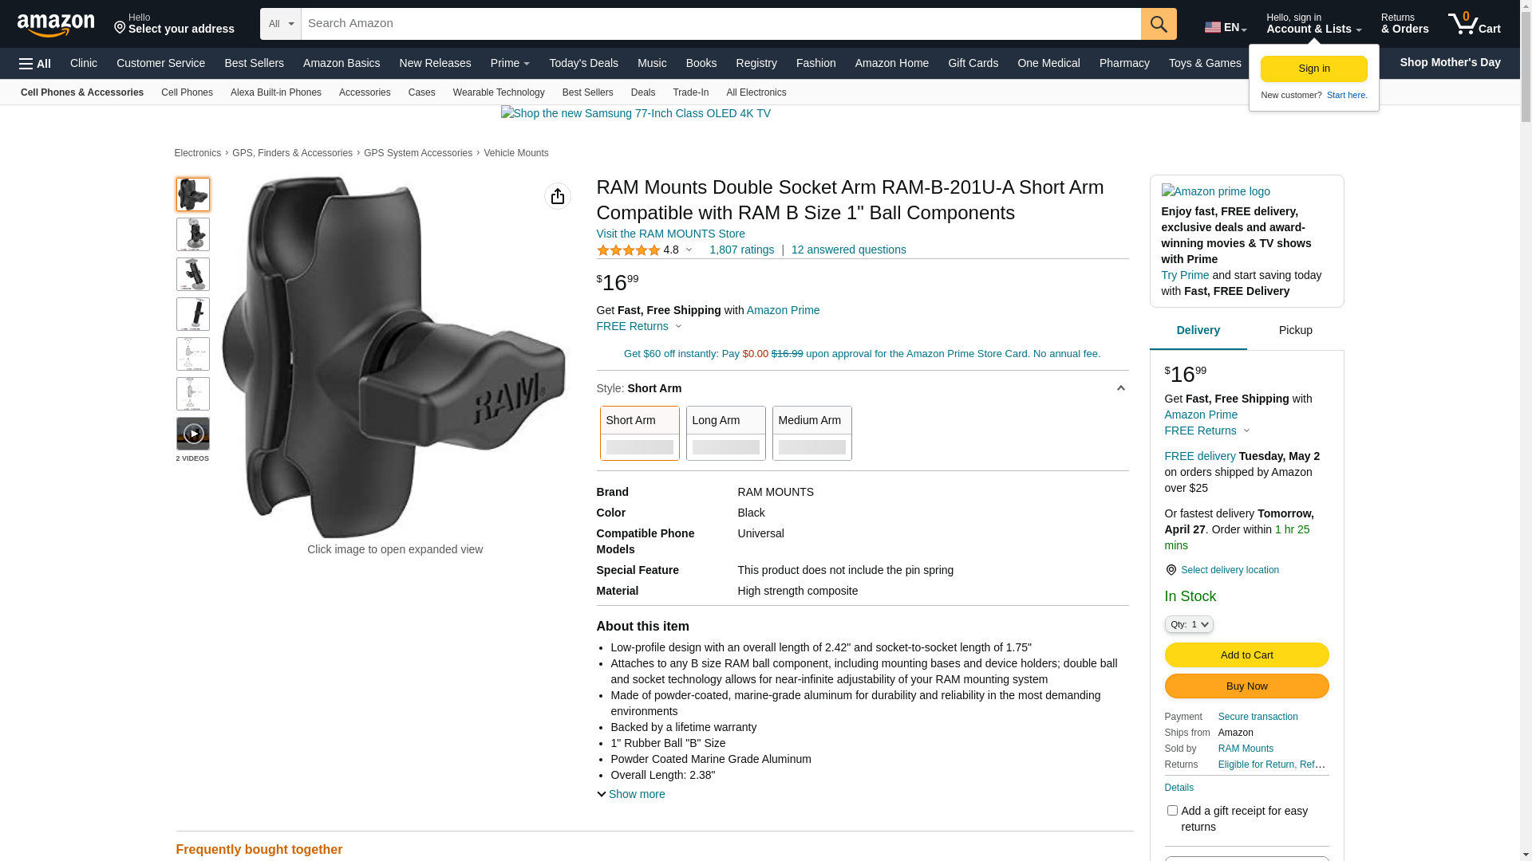Open the 1,807 ratings link
Screen dimensions: 1532x861
741,250
